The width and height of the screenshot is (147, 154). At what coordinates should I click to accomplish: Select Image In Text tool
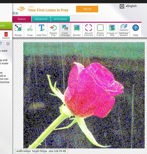[x=112, y=30]
